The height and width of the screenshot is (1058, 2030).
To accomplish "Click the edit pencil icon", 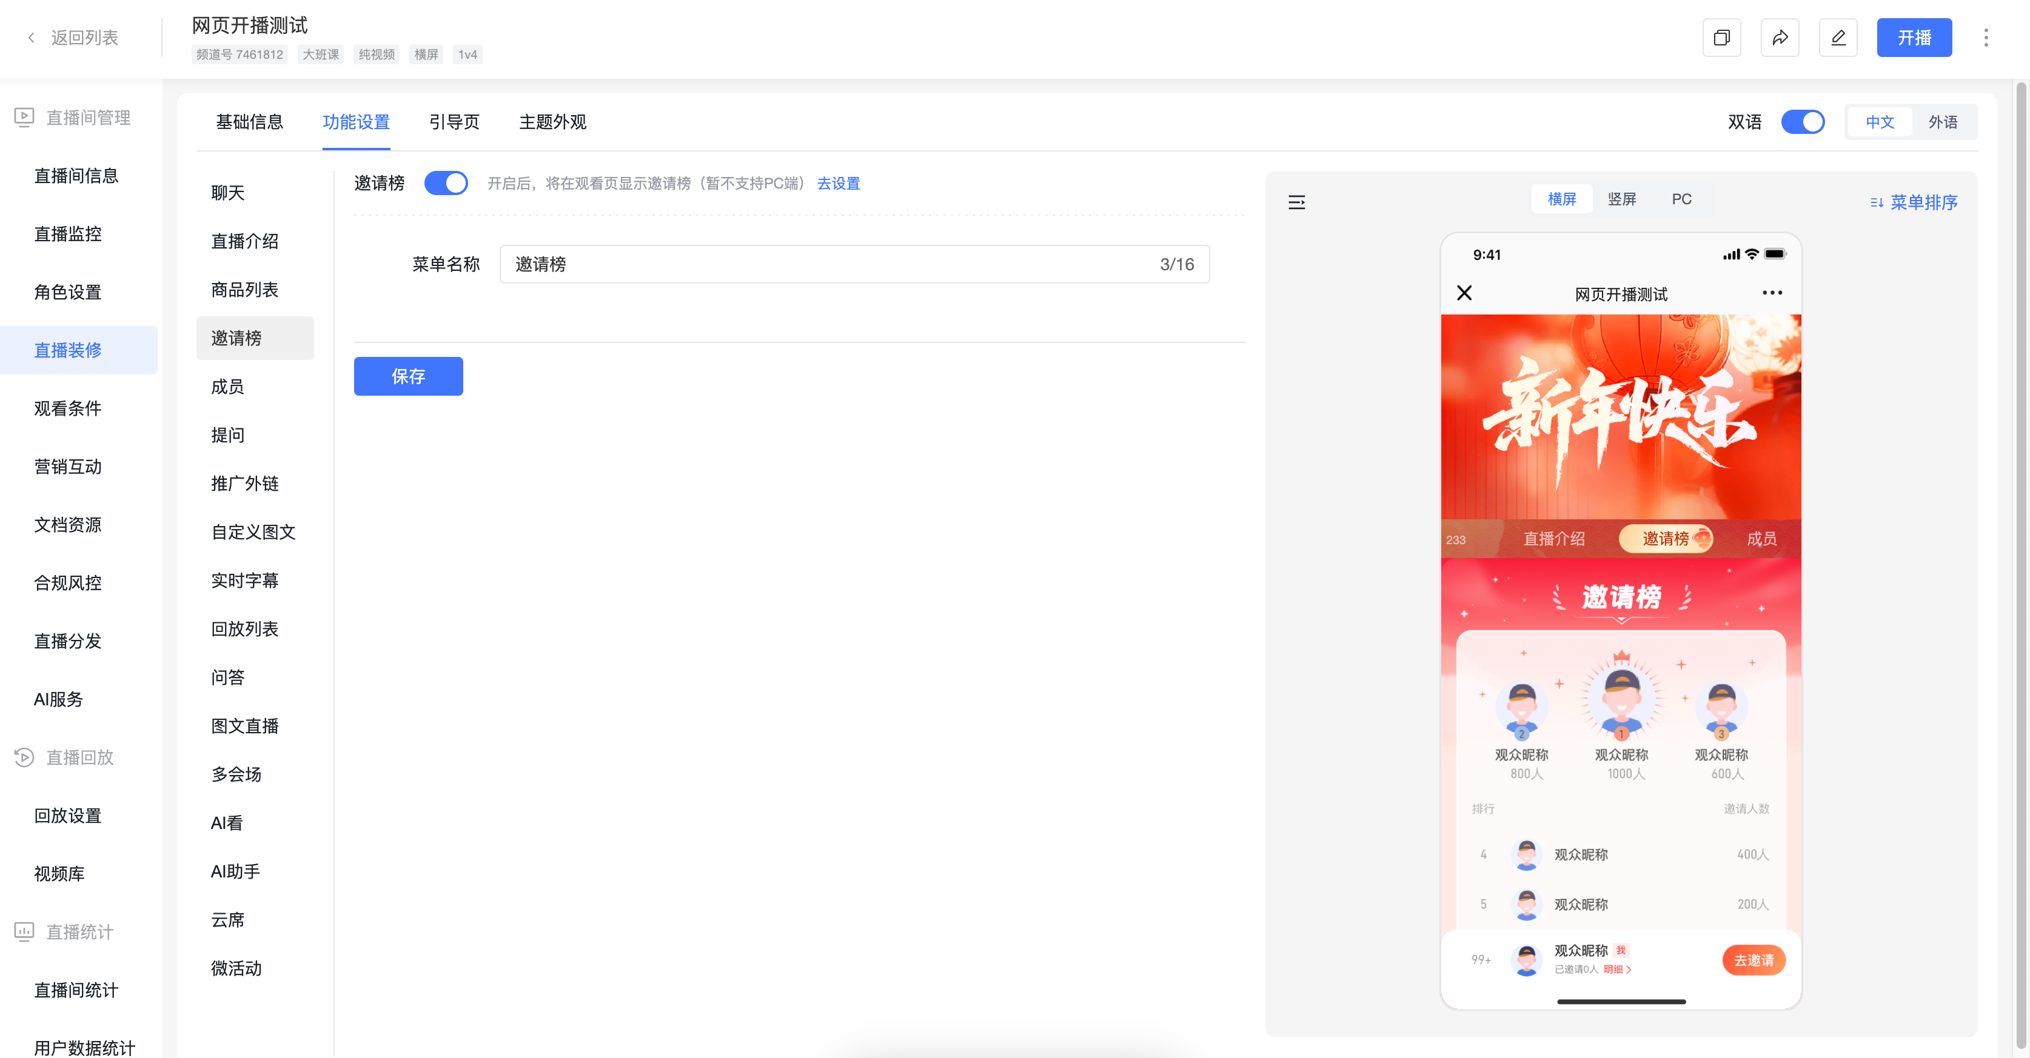I will (1838, 38).
